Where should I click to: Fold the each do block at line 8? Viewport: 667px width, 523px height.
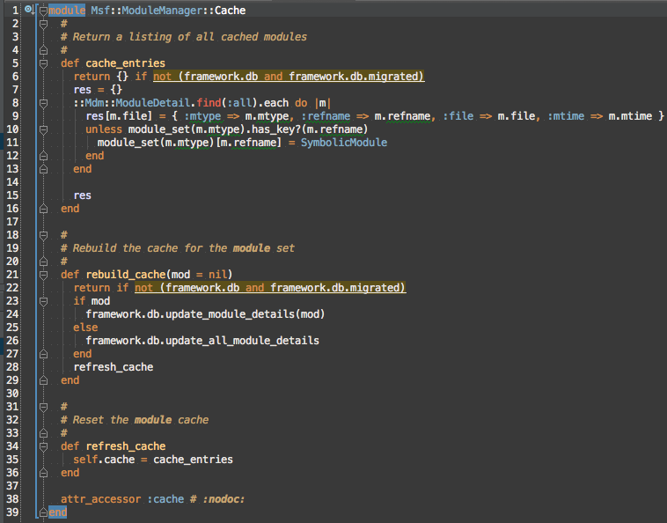43,103
